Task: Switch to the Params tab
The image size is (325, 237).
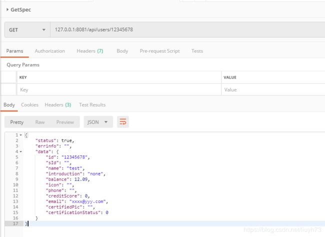Action: point(14,51)
